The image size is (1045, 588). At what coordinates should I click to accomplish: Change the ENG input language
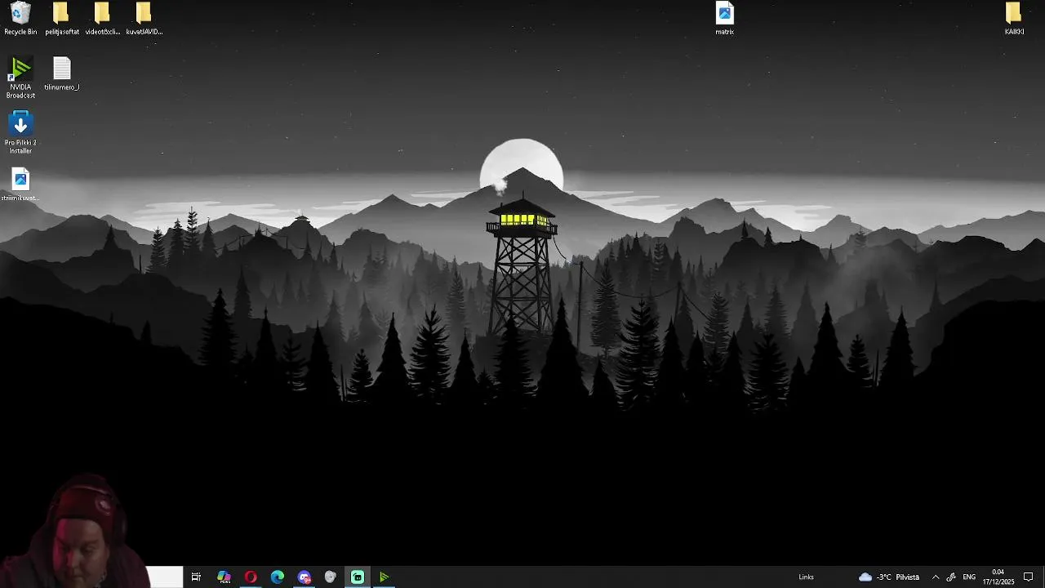(x=970, y=577)
